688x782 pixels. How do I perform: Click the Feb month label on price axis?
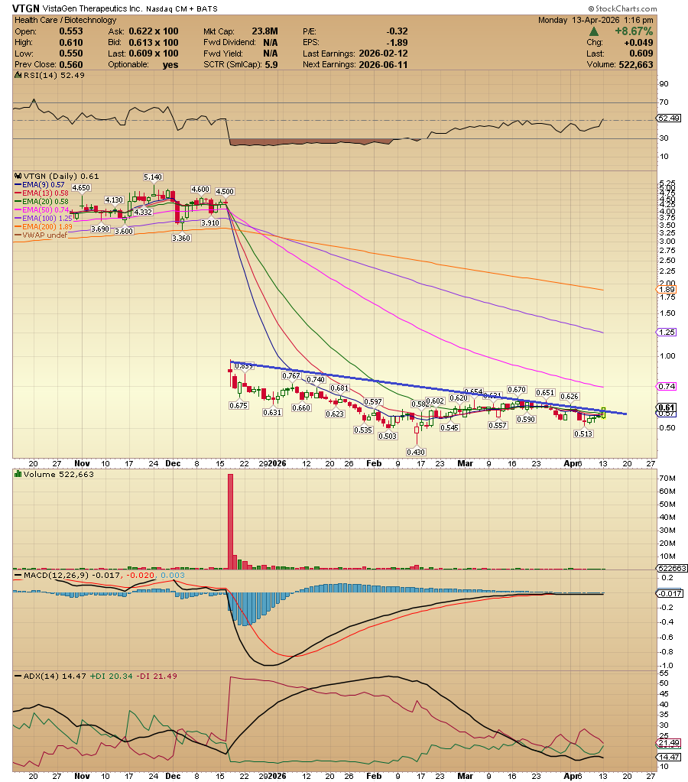click(x=374, y=463)
